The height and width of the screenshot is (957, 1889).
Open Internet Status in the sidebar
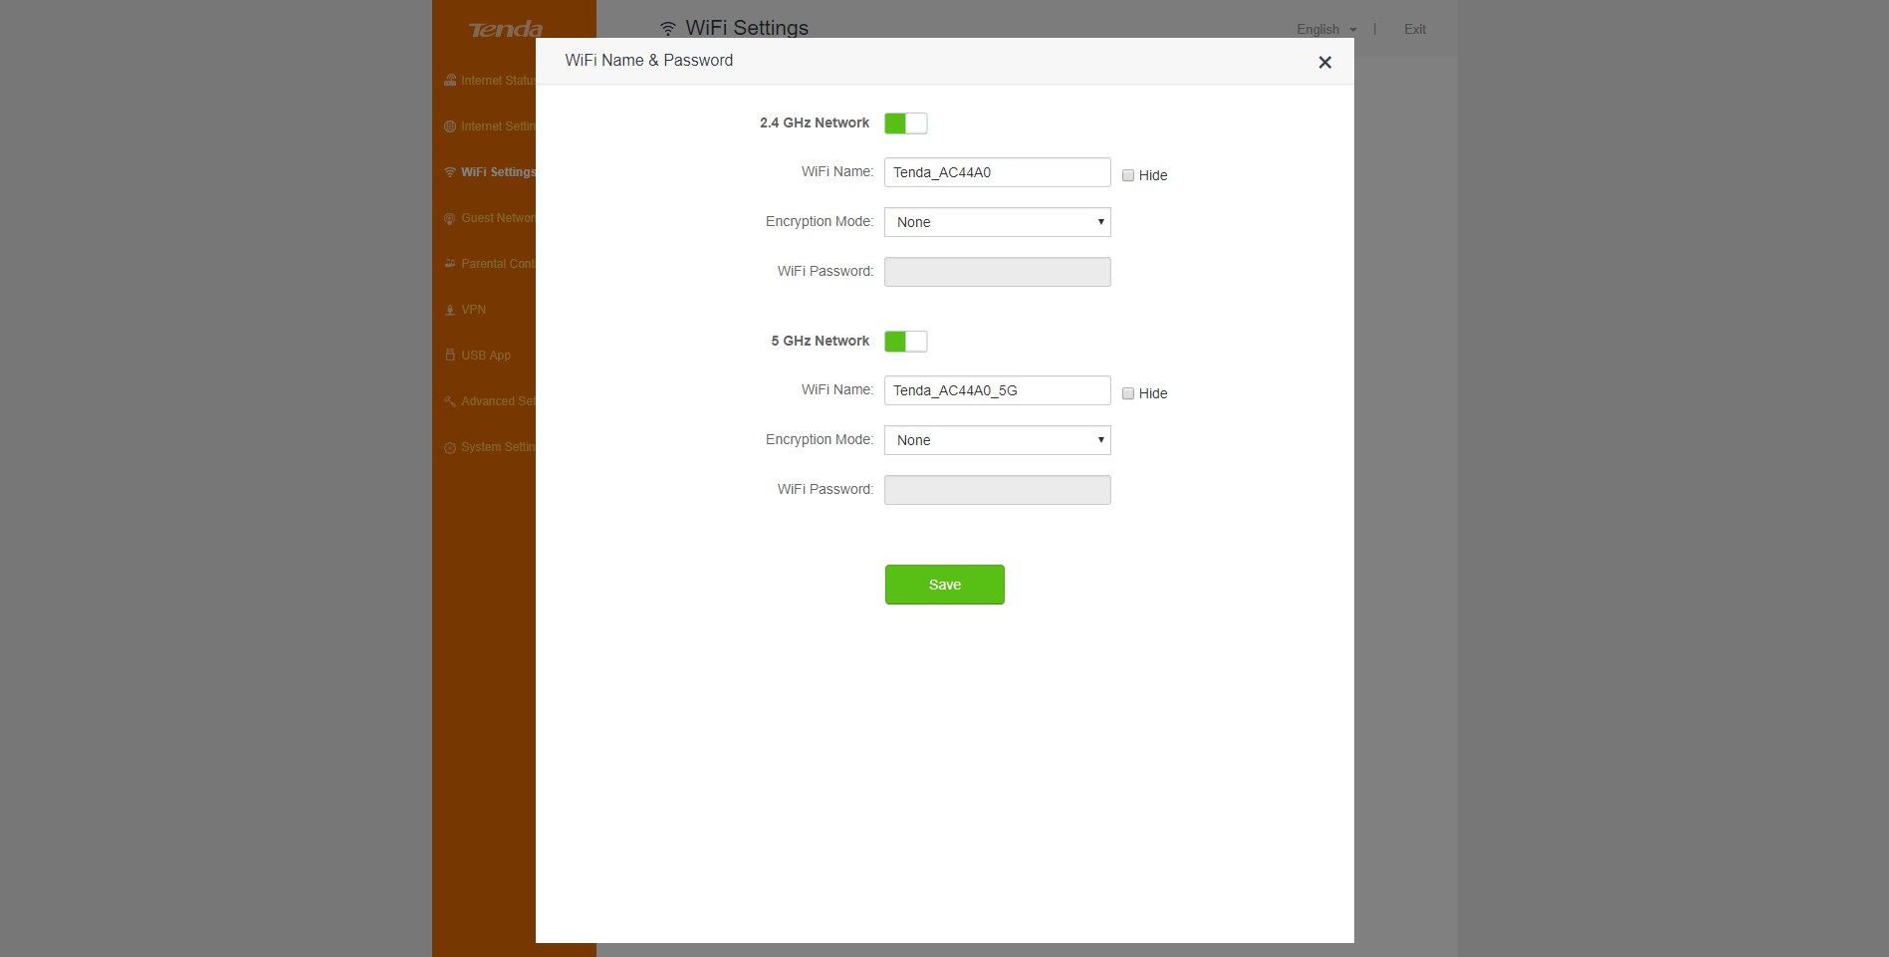tap(489, 81)
